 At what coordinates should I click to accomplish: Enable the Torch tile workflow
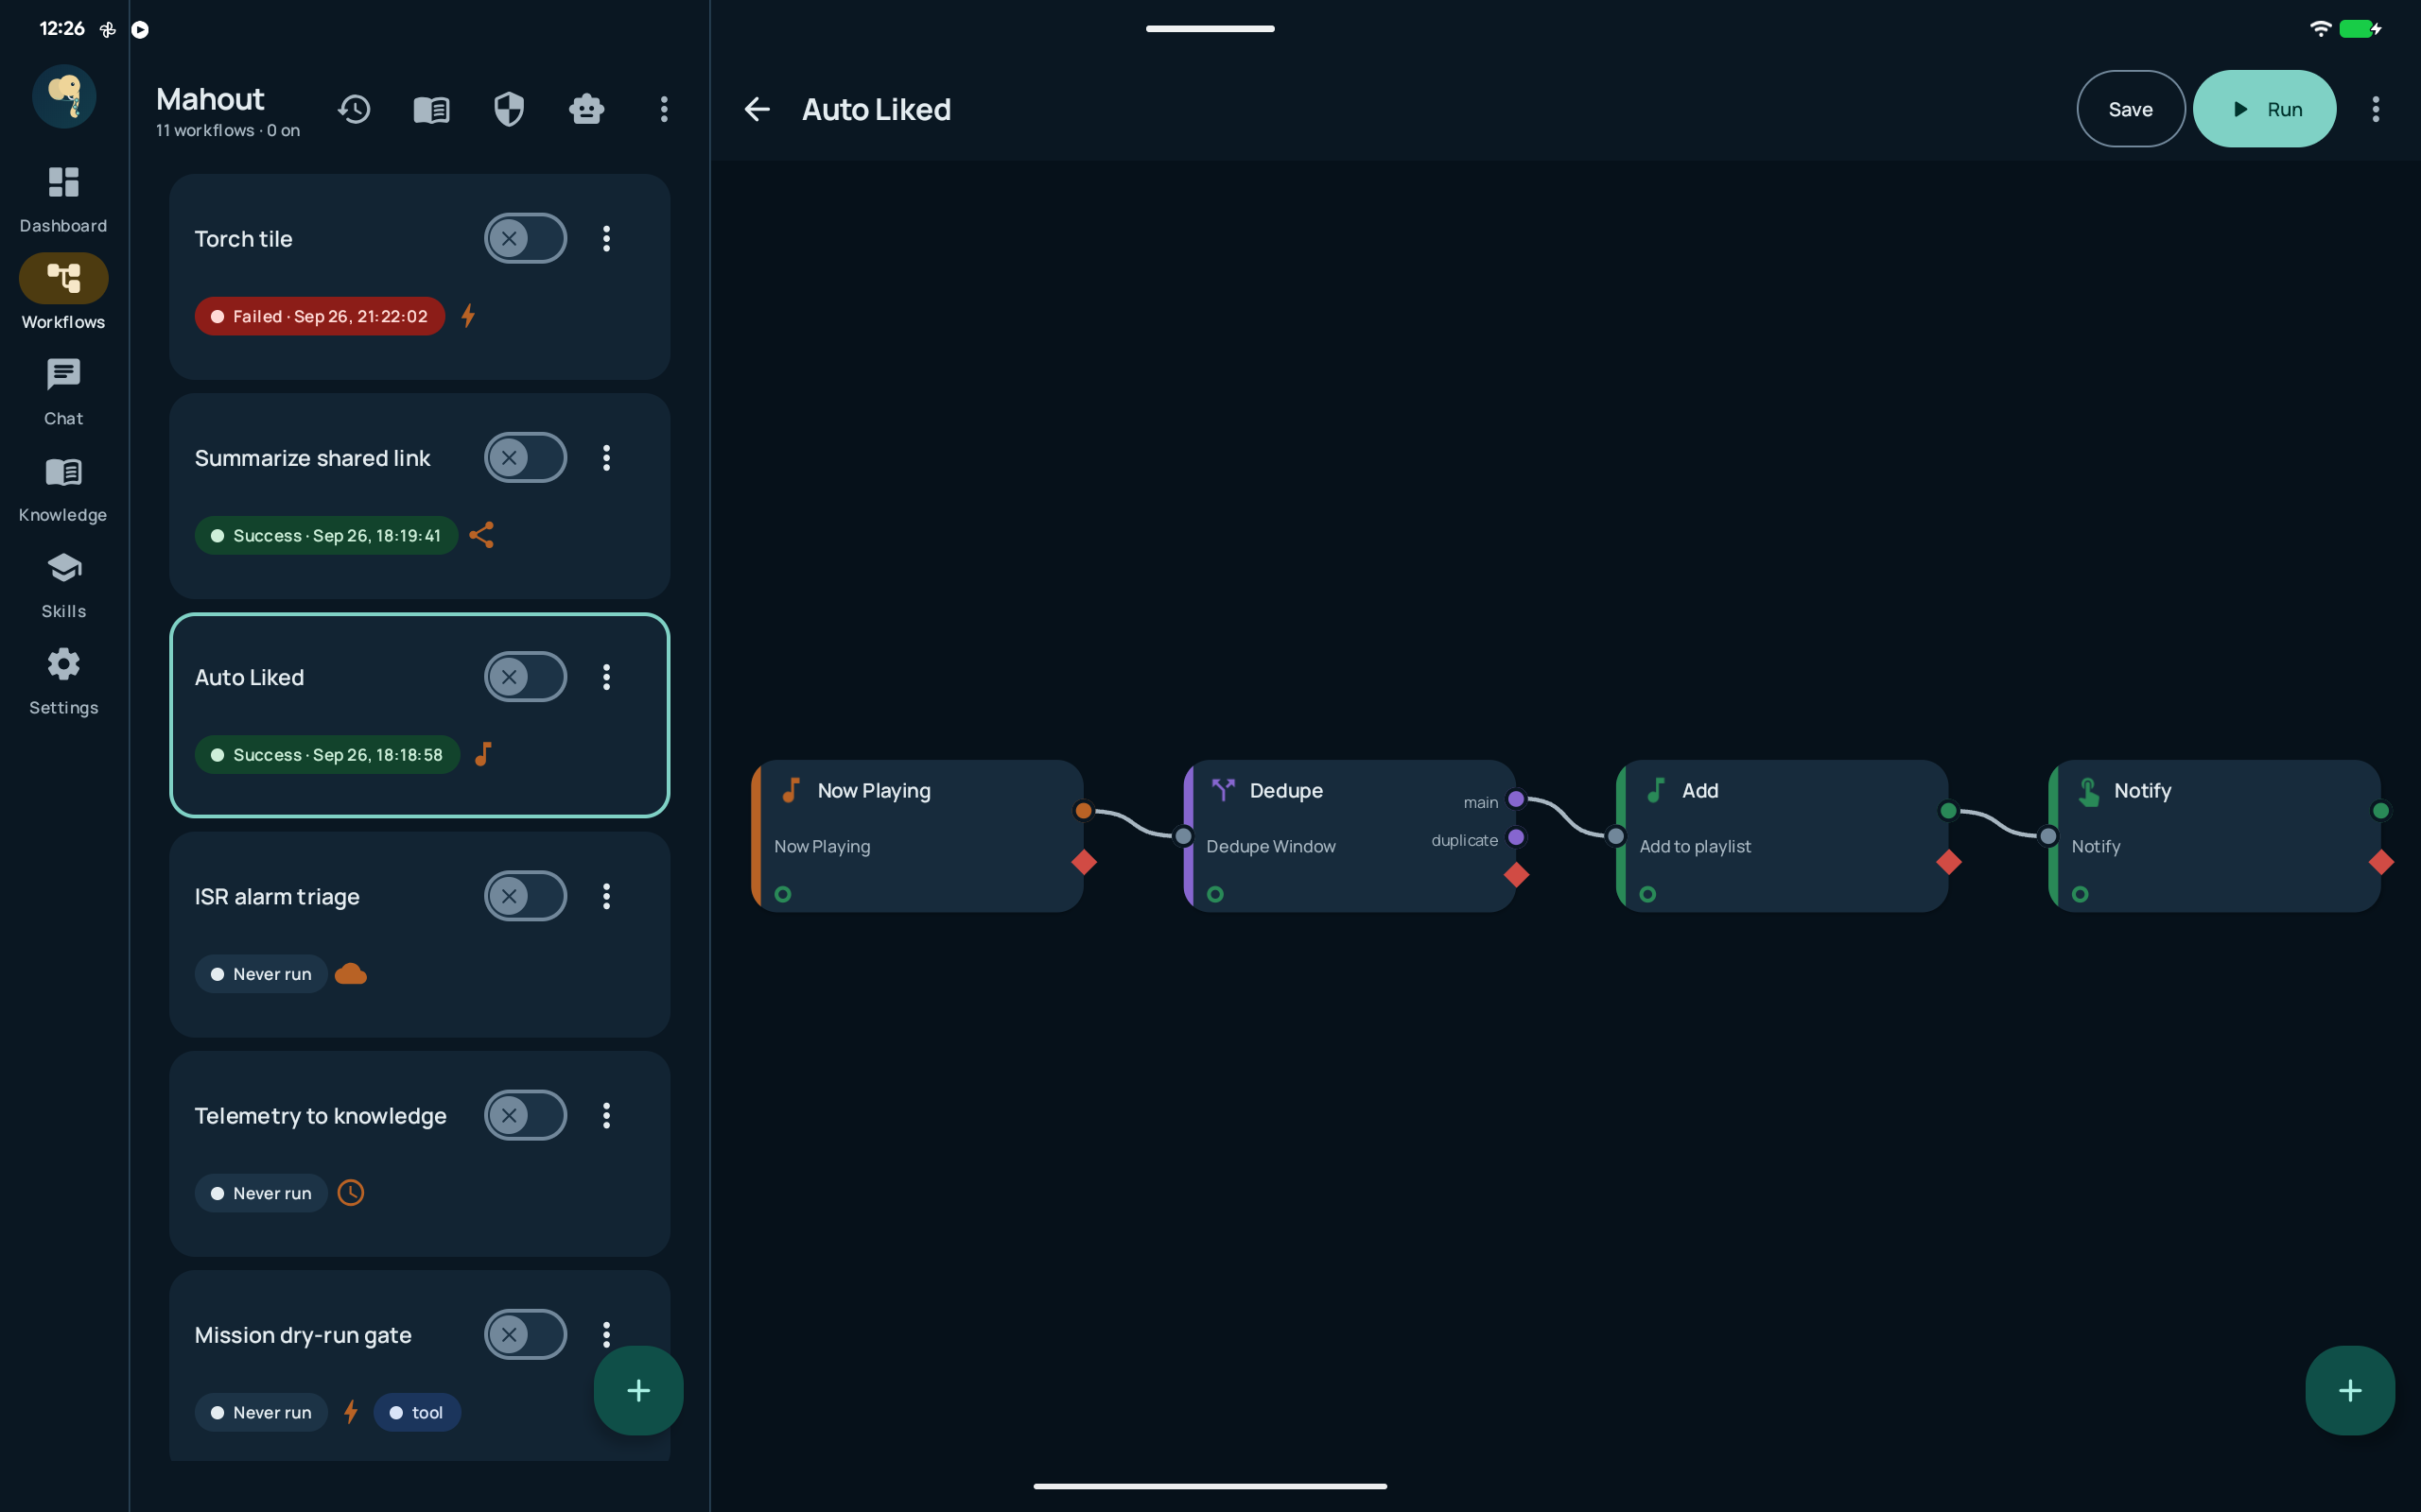525,238
